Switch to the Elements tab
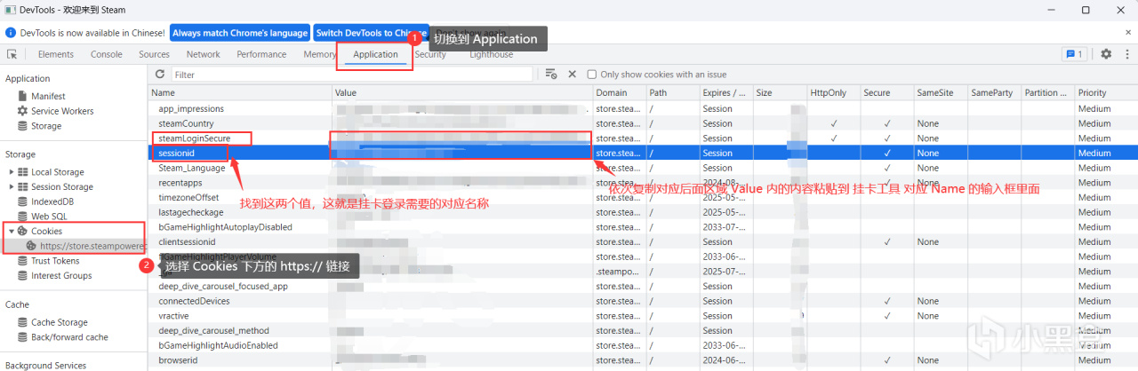This screenshot has width=1138, height=371. (56, 54)
